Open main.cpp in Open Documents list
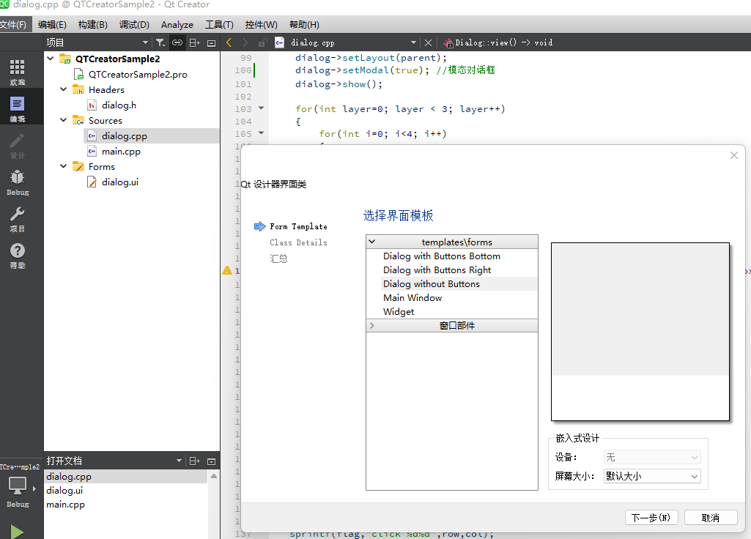Screen dimensions: 751x539 click(66, 504)
